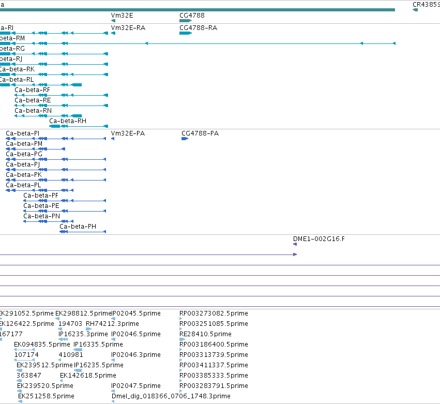Select the Ca-beta-PN protein label
This screenshot has height=404, width=440.
click(41, 216)
